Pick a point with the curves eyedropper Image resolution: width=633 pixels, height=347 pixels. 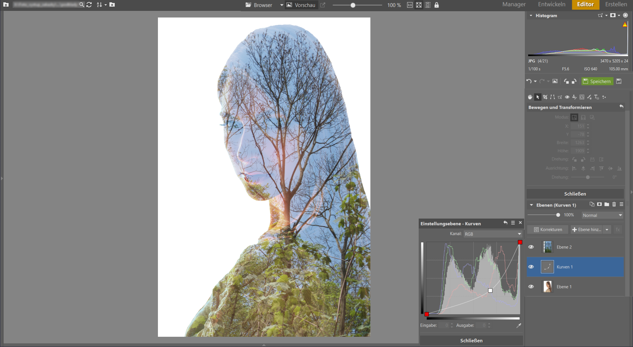pos(519,326)
